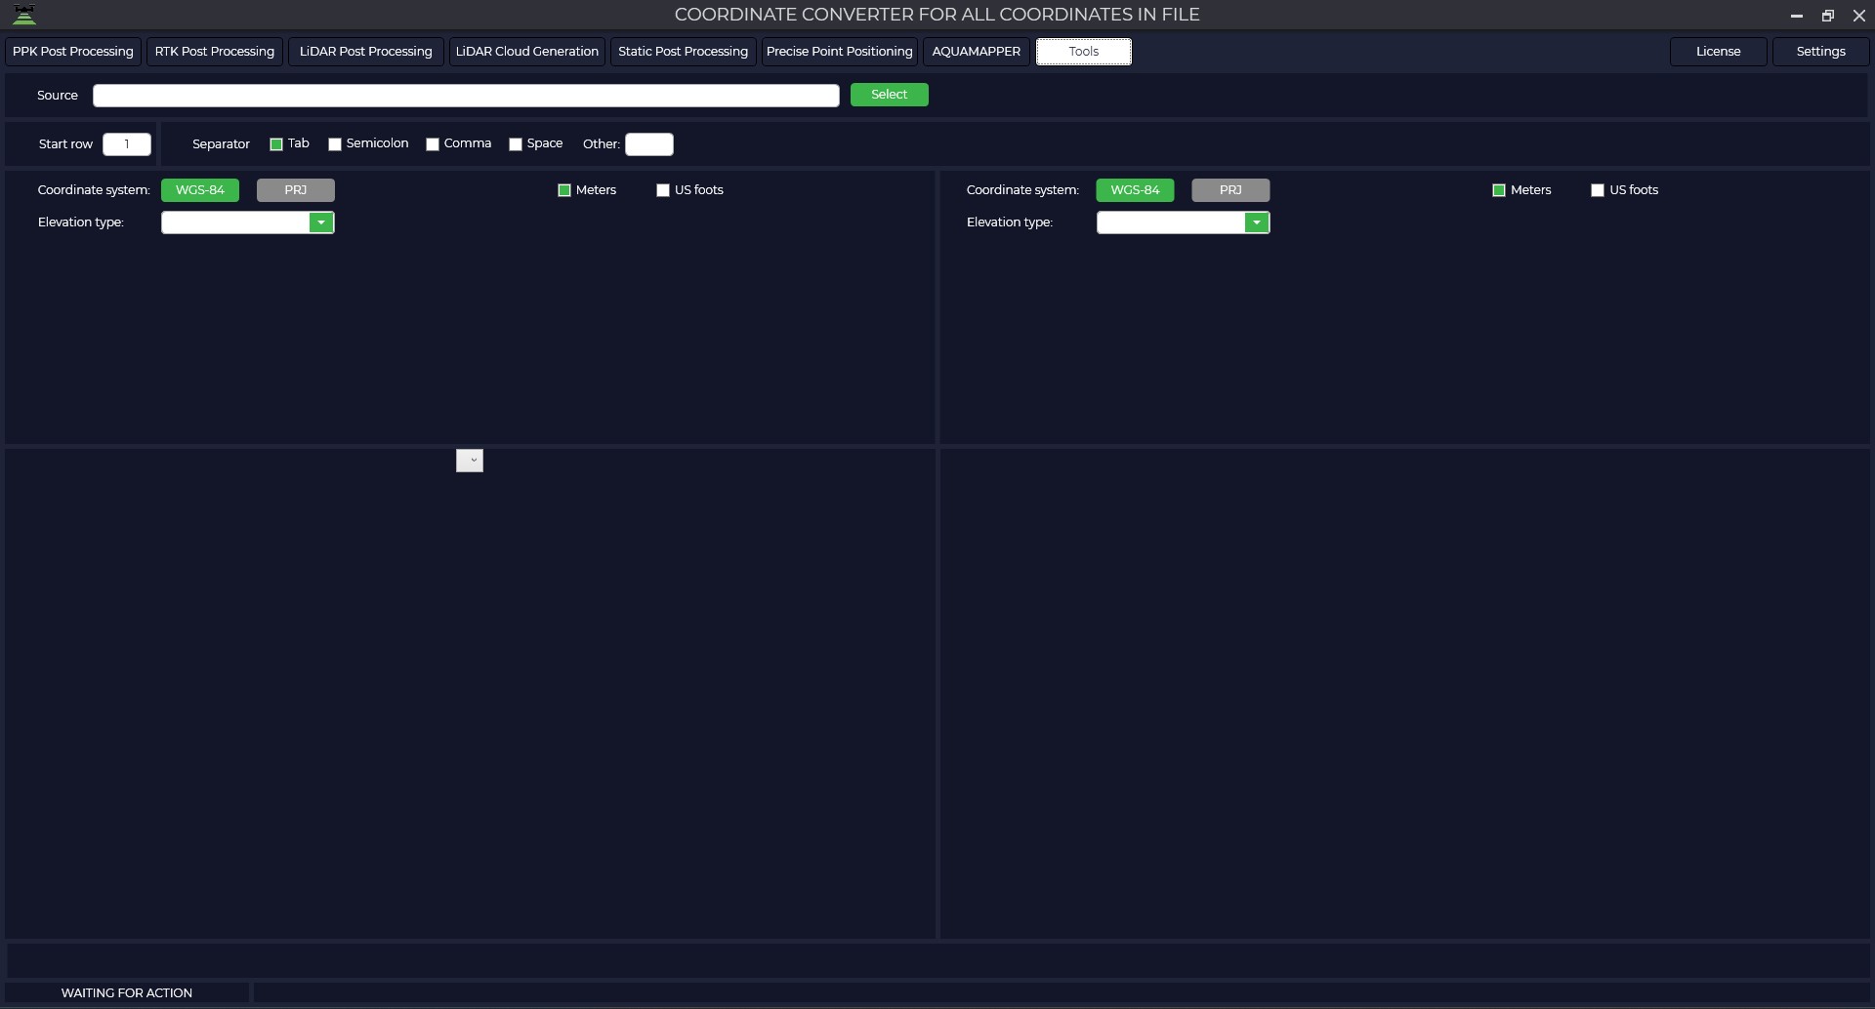Click the Source file path field
This screenshot has width=1875, height=1009.
(466, 95)
